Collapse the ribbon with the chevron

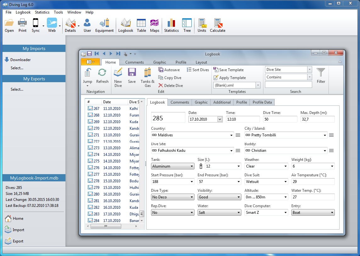[340, 62]
